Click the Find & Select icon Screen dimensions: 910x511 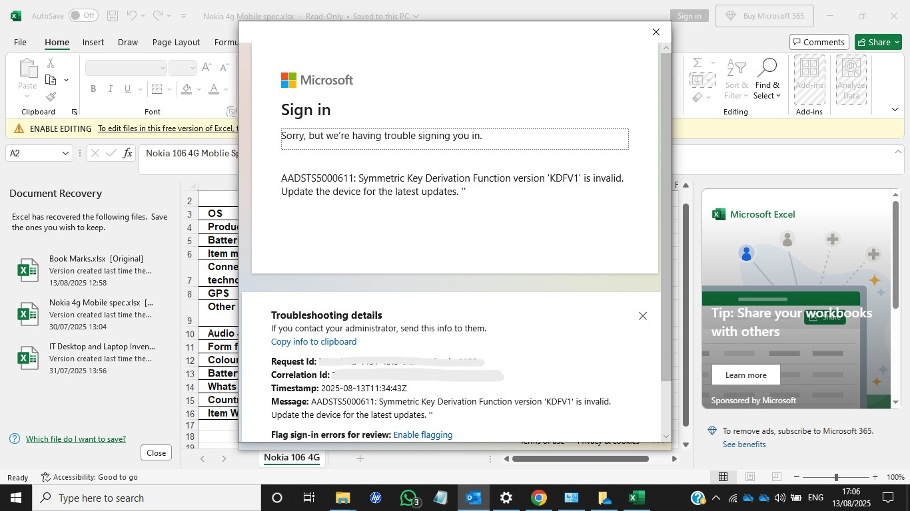coord(767,79)
